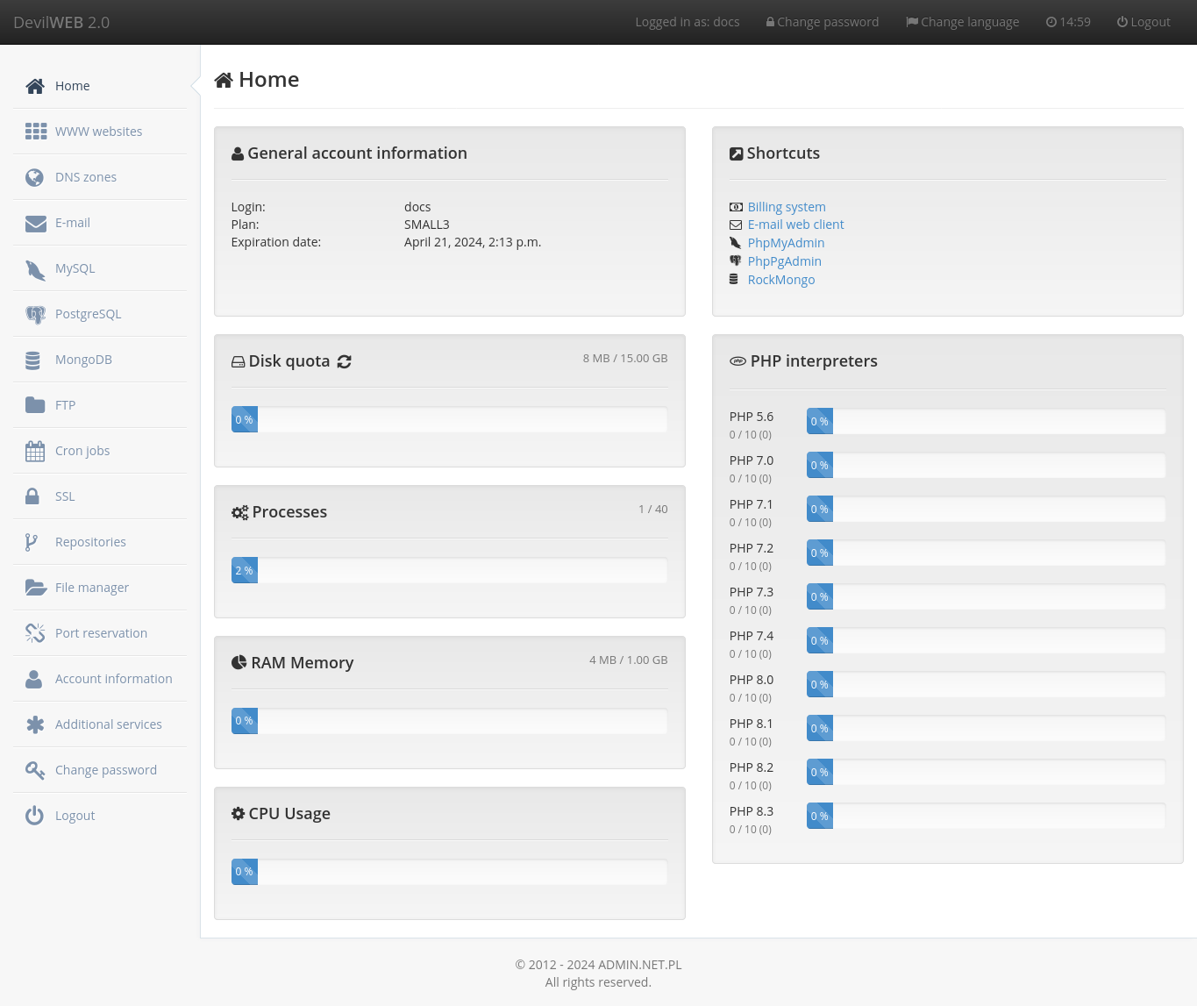Viewport: 1197px width, 1006px height.
Task: Open the PhpMyAdmin shortcut link
Action: point(786,243)
